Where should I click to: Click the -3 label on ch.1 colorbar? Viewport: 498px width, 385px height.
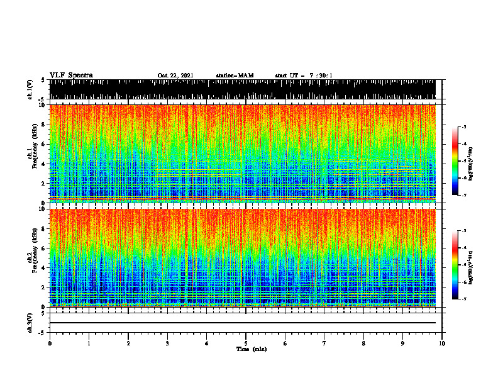point(463,126)
